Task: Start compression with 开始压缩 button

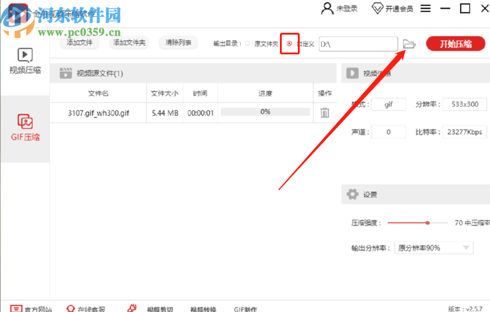Action: (x=455, y=44)
